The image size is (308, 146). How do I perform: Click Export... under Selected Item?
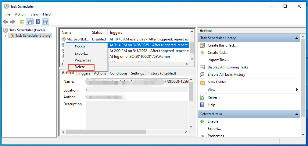click(x=214, y=129)
